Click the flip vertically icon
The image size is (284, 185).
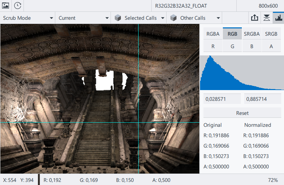pyautogui.click(x=267, y=18)
